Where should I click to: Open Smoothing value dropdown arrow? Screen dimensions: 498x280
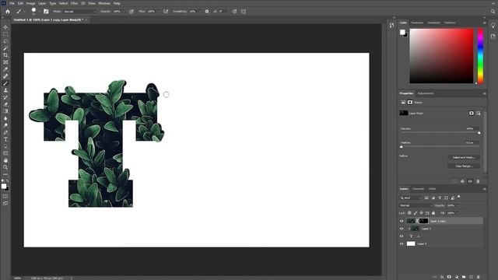(x=199, y=12)
